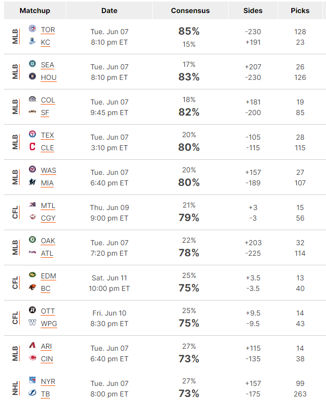Follow the WPG team link
The height and width of the screenshot is (401, 326).
click(x=49, y=324)
